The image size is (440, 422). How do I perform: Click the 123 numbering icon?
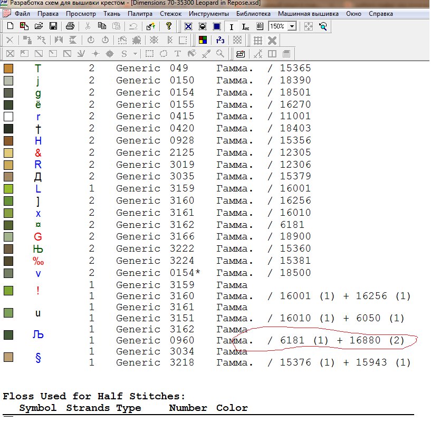[x=221, y=40]
